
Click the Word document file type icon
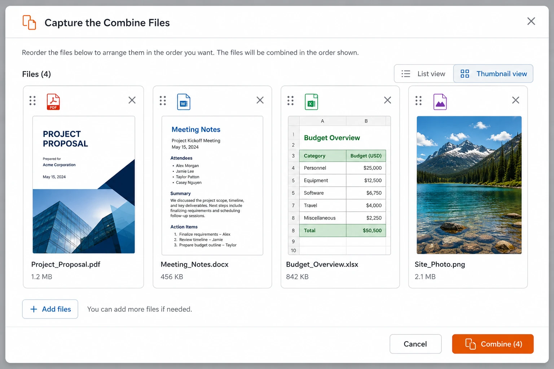tap(184, 102)
